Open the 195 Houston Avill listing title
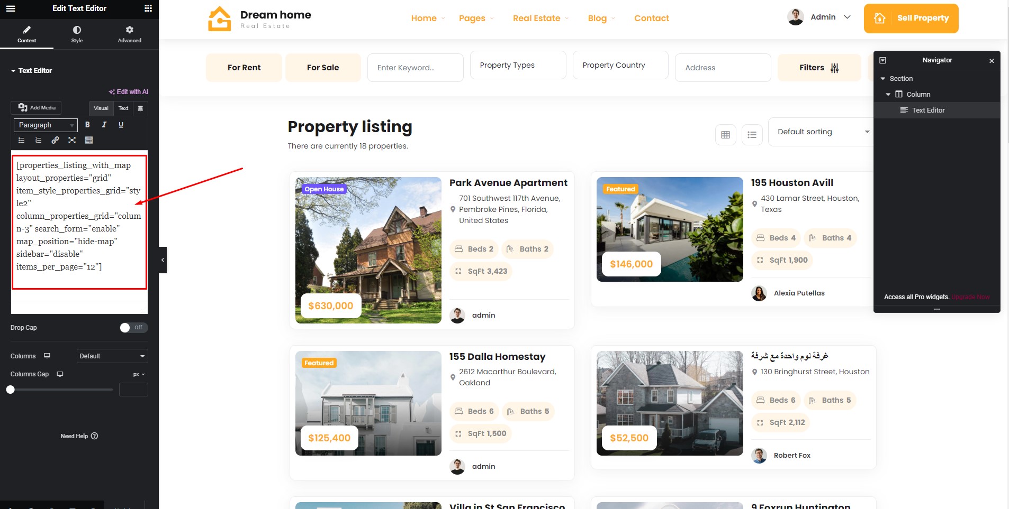Viewport: 1009px width, 509px height. [x=792, y=183]
